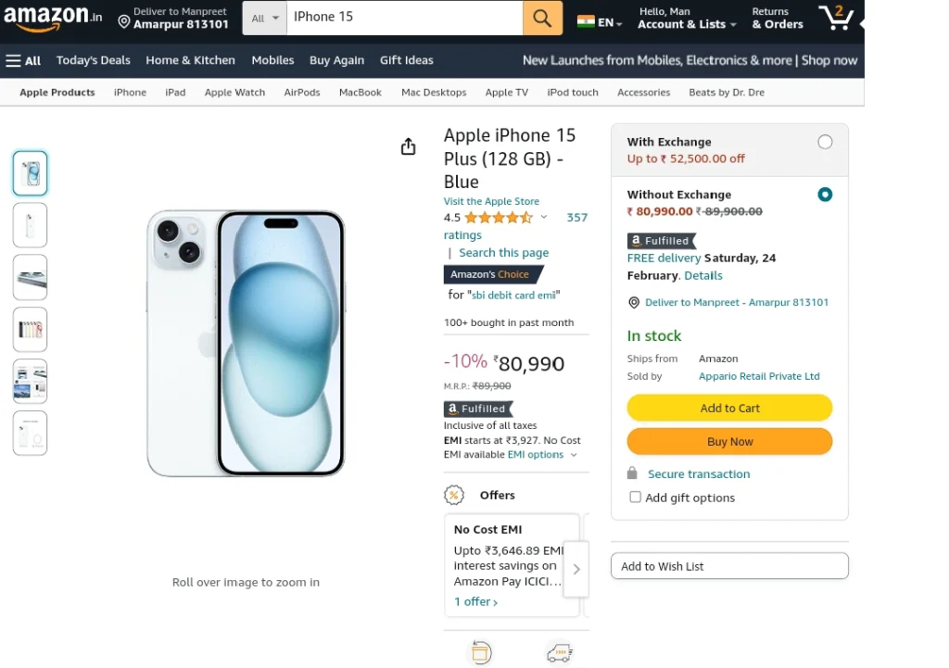Expand the EMI options chevron
This screenshot has width=949, height=668.
(574, 455)
